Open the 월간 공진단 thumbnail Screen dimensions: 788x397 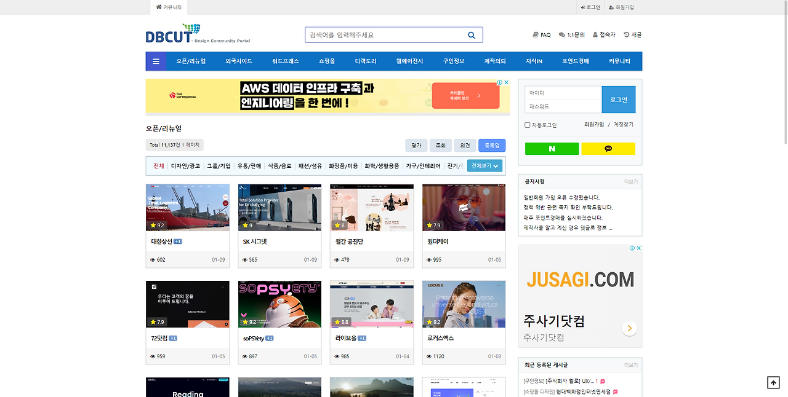point(372,208)
